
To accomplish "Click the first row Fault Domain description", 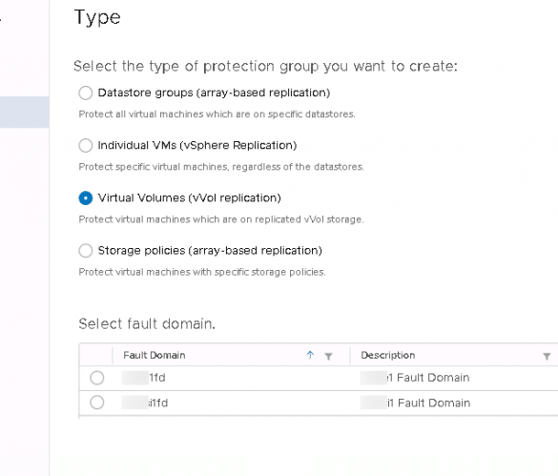I will pyautogui.click(x=415, y=378).
